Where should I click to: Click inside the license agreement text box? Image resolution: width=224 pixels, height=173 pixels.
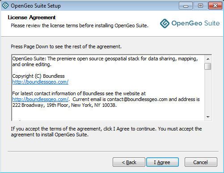[x=108, y=88]
